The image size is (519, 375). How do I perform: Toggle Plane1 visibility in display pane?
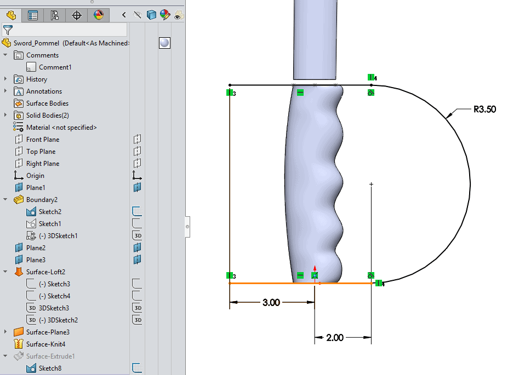point(138,188)
